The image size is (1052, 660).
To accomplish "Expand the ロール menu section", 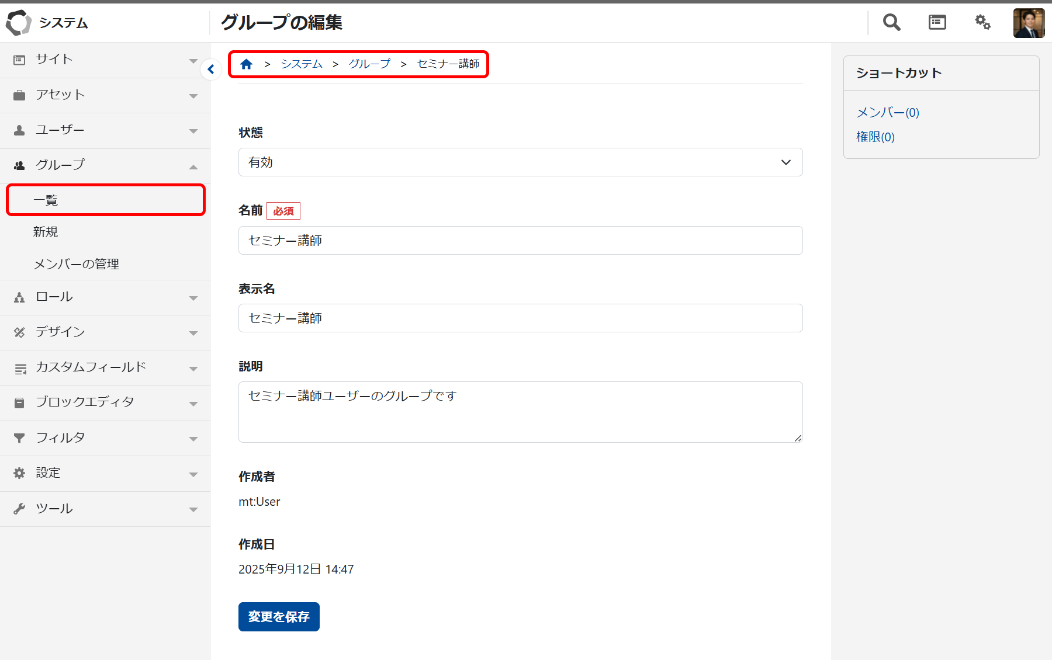I will 105,297.
